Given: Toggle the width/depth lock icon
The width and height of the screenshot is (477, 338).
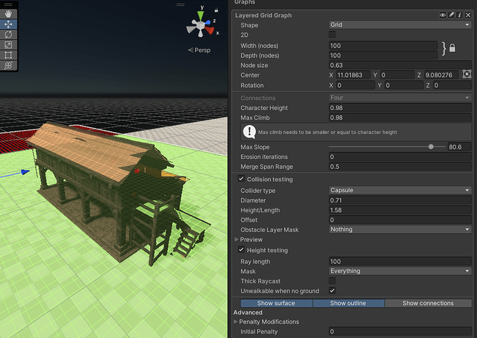Looking at the screenshot, I should 452,48.
